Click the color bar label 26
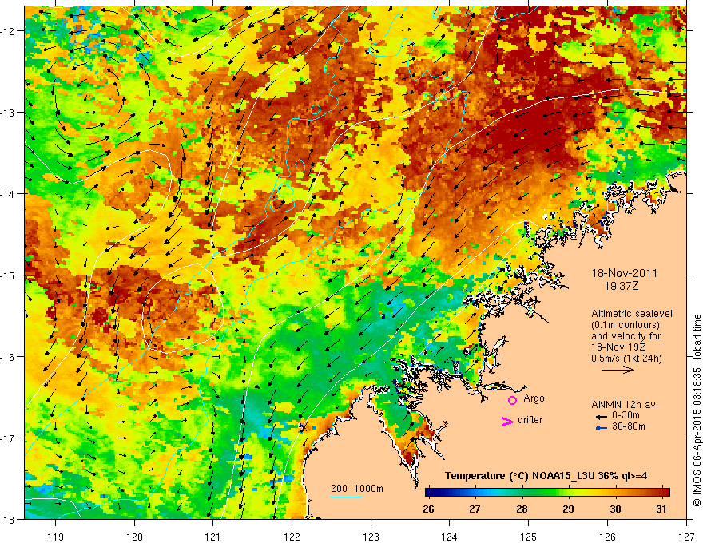Image resolution: width=703 pixels, height=543 pixels. pyautogui.click(x=428, y=509)
